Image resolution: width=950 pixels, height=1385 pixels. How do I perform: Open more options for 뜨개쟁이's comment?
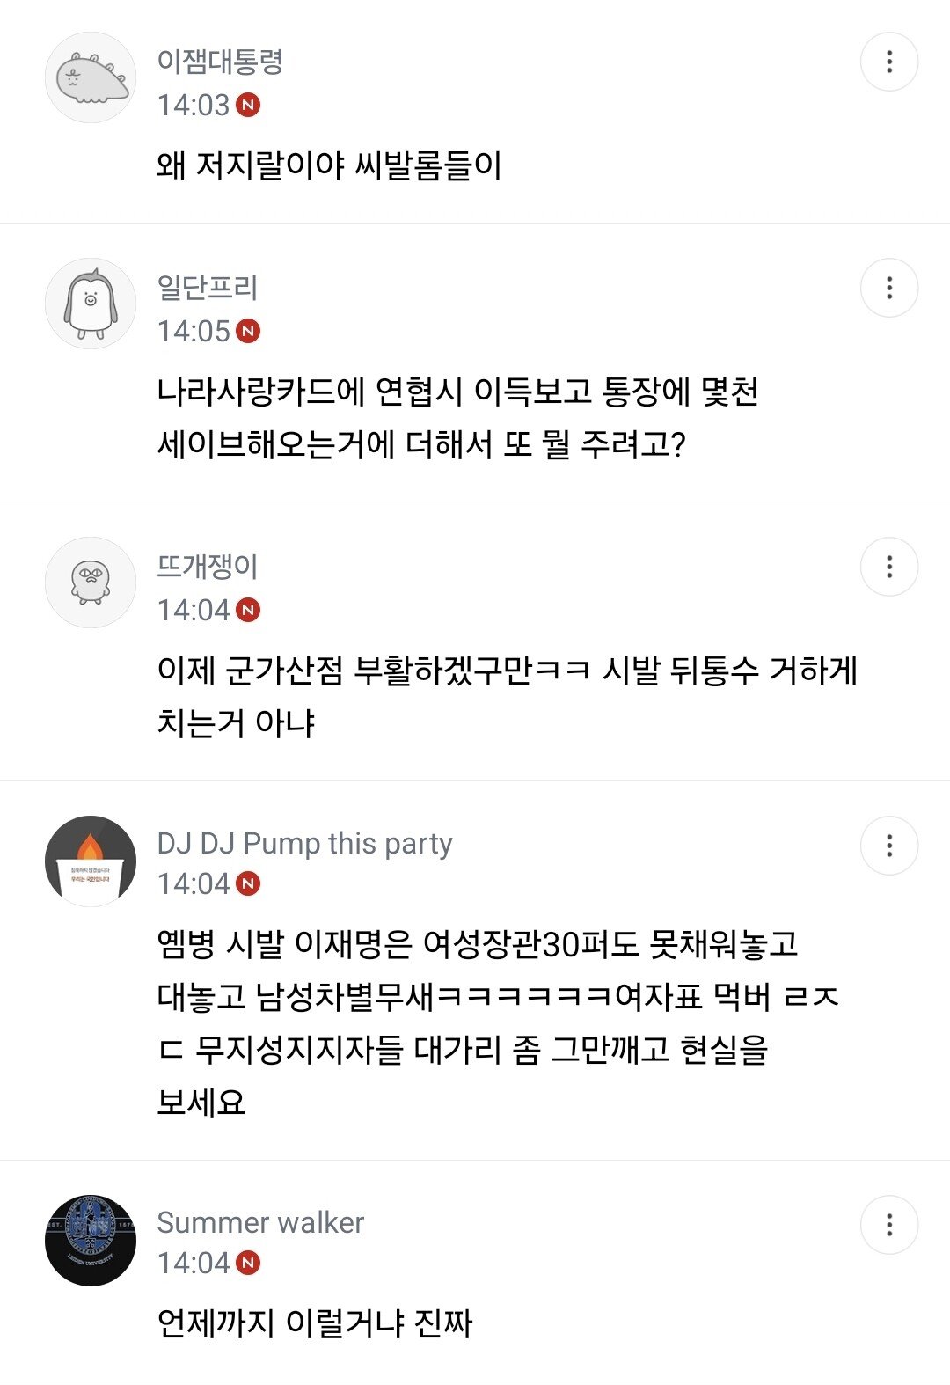click(x=888, y=567)
